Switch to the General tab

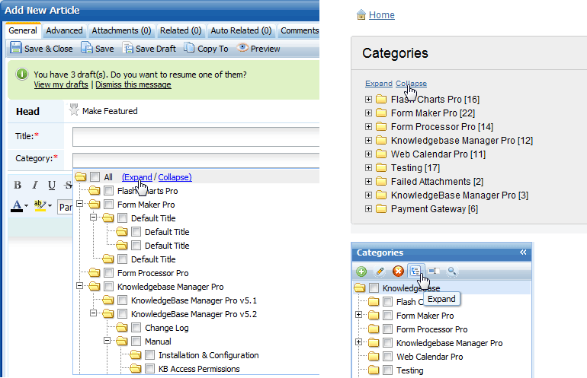click(23, 30)
